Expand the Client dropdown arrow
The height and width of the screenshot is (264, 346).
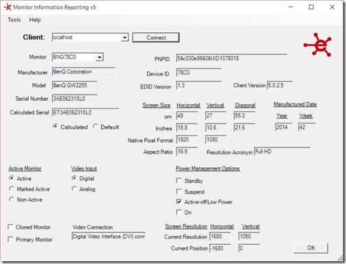[x=124, y=37]
